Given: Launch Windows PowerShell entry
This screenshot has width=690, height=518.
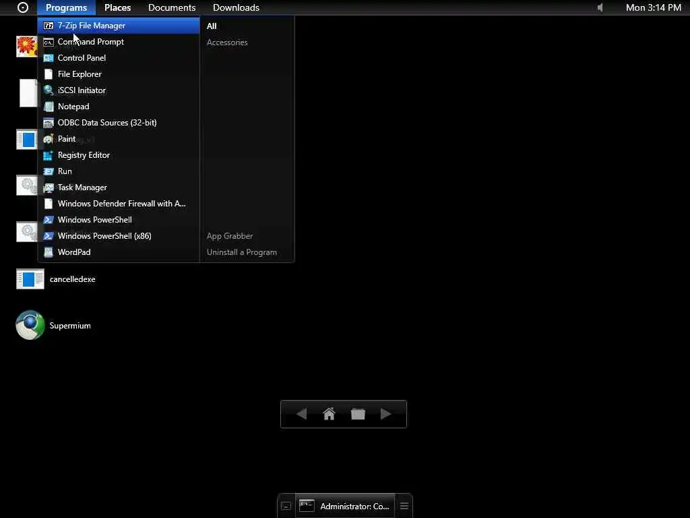Looking at the screenshot, I should (x=119, y=220).
